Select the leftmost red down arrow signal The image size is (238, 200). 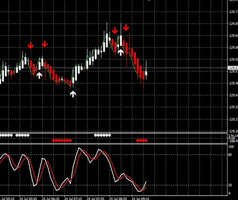(31, 45)
